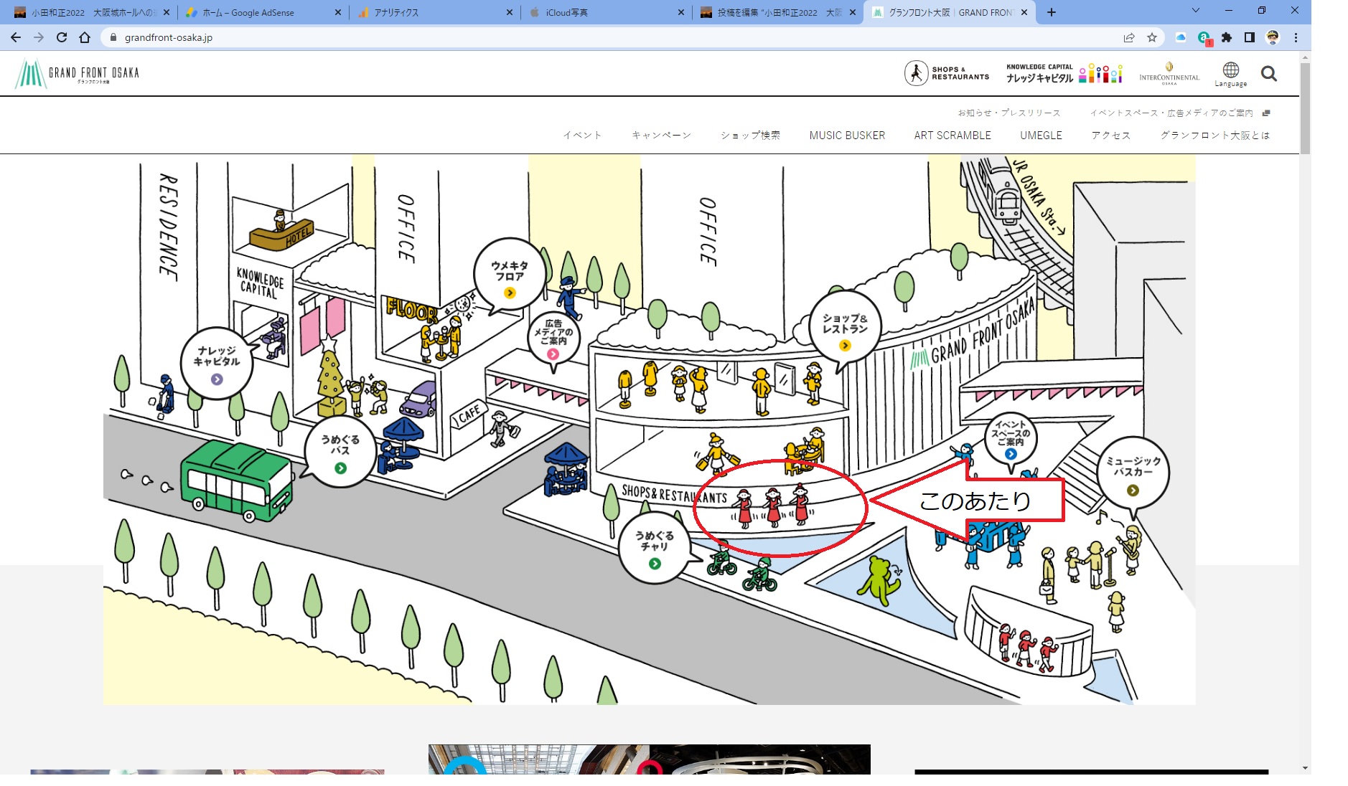
Task: Open the Extensions puzzle icon
Action: click(x=1227, y=37)
